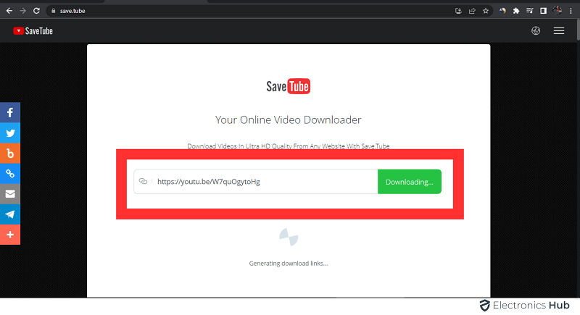This screenshot has height=315, width=580.
Task: Copy link using the chain sidebar icon
Action: click(10, 174)
